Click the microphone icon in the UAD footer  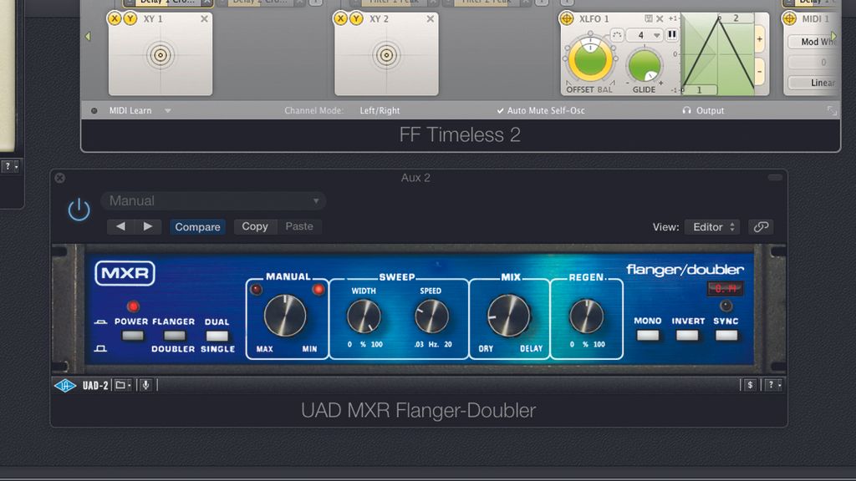click(146, 385)
